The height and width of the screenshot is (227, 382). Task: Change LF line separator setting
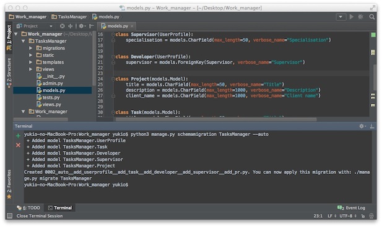(x=332, y=216)
